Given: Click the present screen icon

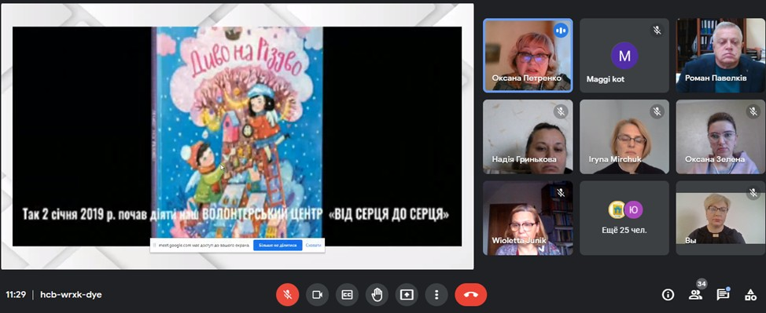Looking at the screenshot, I should click(x=407, y=294).
